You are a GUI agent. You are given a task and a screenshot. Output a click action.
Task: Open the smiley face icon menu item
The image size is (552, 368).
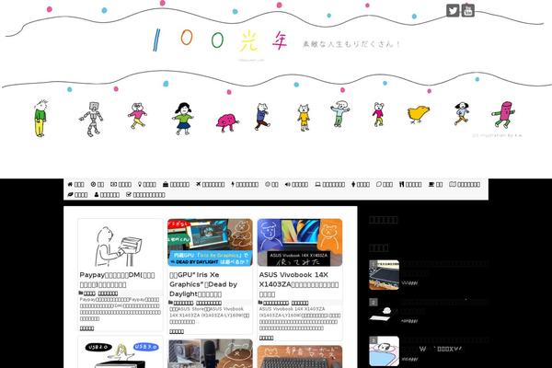click(271, 184)
